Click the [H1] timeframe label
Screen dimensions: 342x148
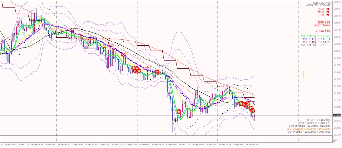[x=321, y=15]
